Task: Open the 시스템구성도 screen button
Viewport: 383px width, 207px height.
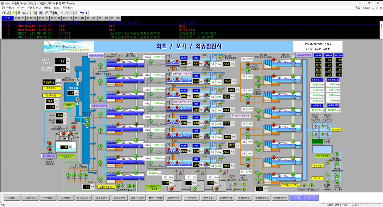Action: [x=30, y=198]
